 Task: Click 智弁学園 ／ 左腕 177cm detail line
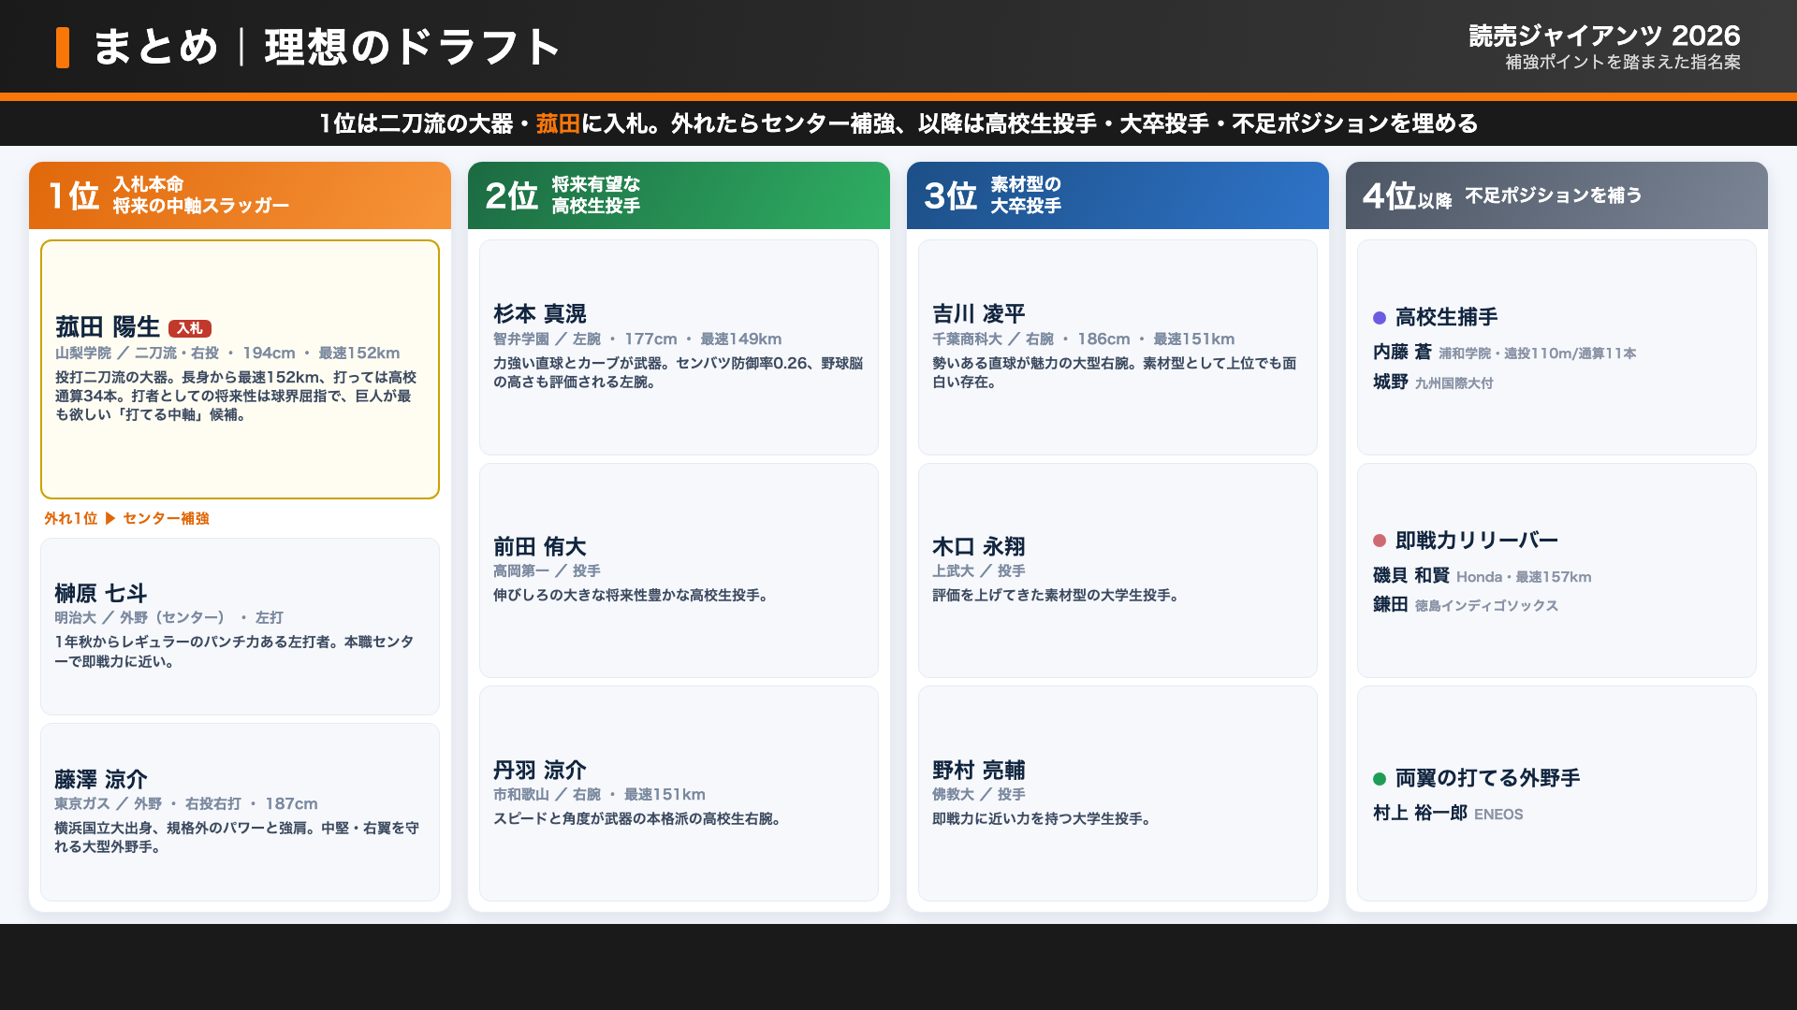point(637,339)
